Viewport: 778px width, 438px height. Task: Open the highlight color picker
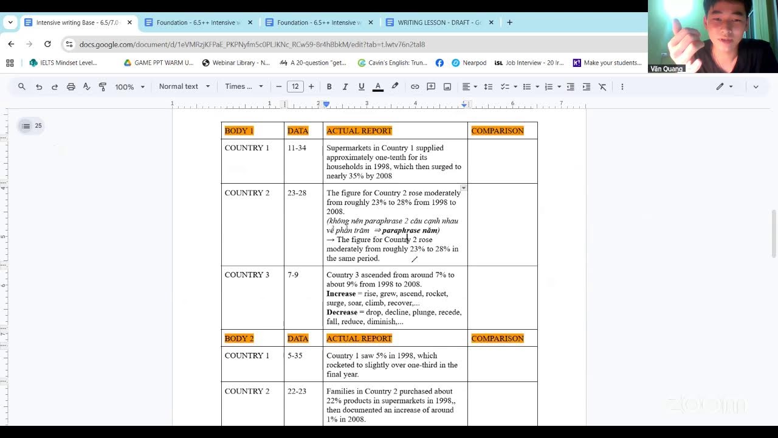pos(394,87)
